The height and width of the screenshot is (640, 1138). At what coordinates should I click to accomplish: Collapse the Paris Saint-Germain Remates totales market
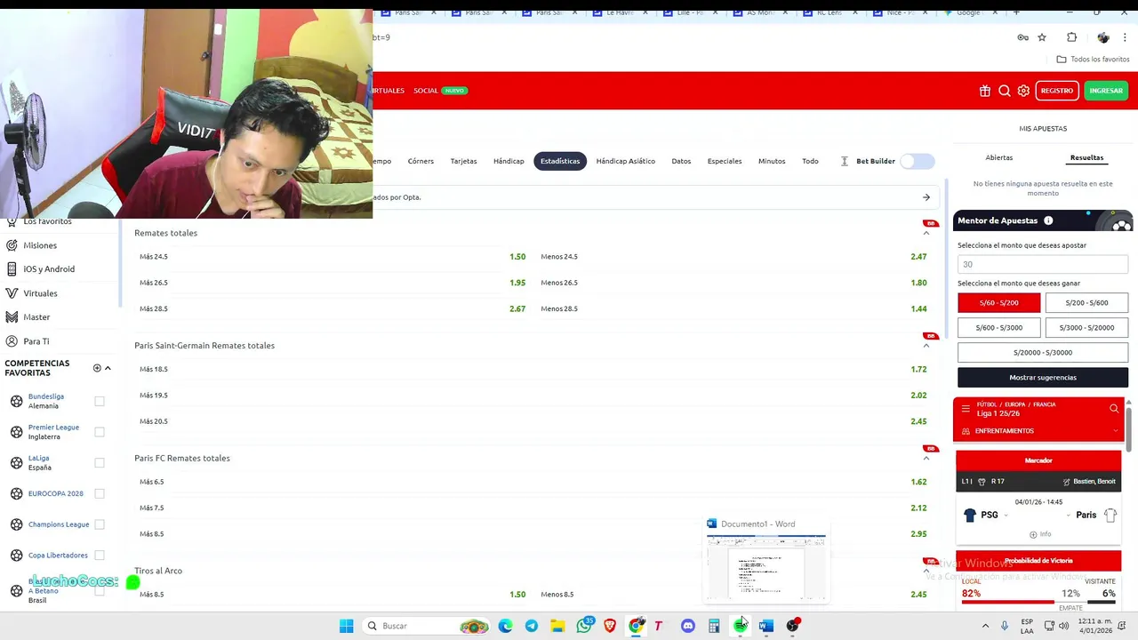(x=926, y=346)
